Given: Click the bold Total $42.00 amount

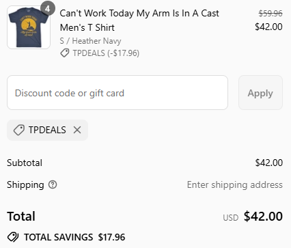Looking at the screenshot, I should tap(263, 216).
